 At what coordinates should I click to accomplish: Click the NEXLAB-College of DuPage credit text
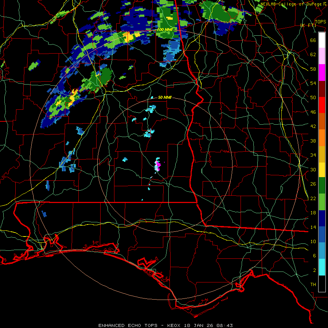[293, 4]
